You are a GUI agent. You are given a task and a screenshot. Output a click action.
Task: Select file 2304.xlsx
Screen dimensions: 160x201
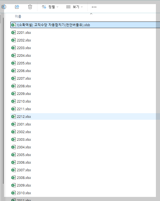(x=24, y=147)
